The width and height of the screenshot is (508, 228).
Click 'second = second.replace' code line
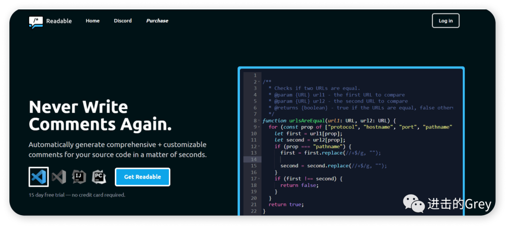click(x=333, y=166)
